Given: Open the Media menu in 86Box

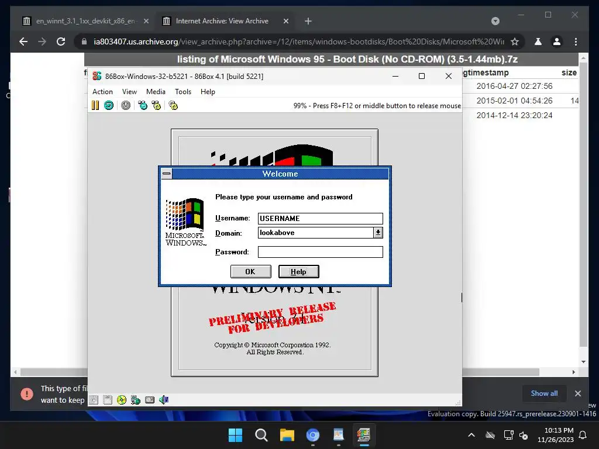Looking at the screenshot, I should [x=156, y=92].
